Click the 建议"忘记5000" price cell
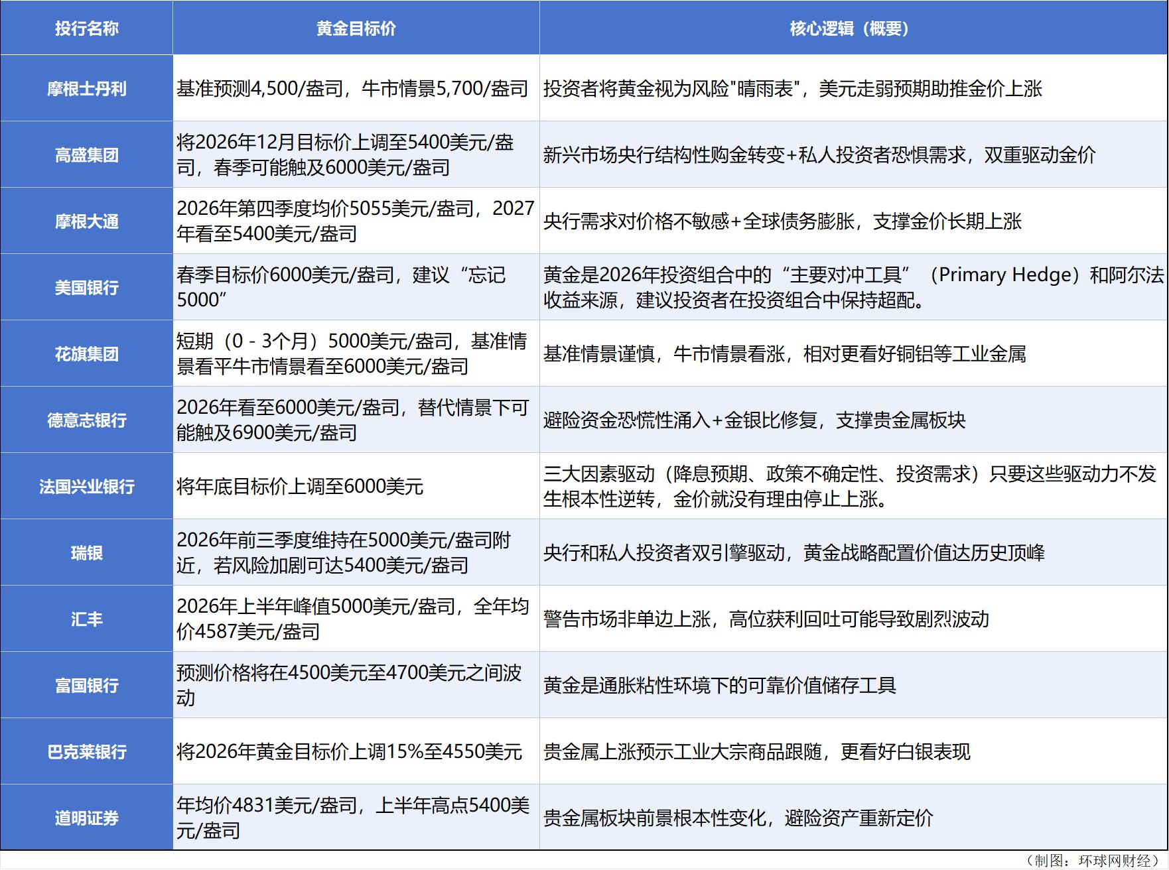The image size is (1169, 870). (356, 287)
